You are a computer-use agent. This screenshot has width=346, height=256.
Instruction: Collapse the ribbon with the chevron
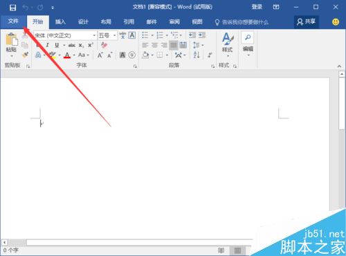point(339,66)
